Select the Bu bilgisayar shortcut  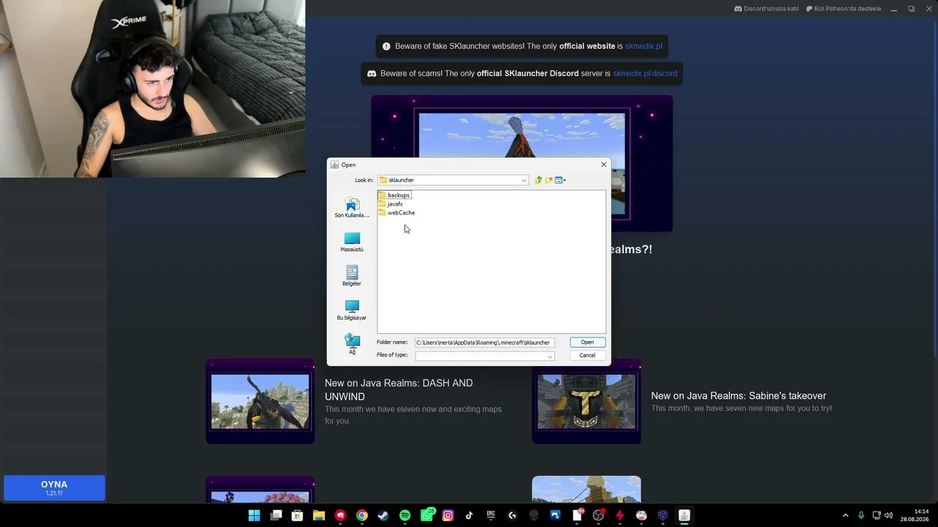pyautogui.click(x=352, y=310)
